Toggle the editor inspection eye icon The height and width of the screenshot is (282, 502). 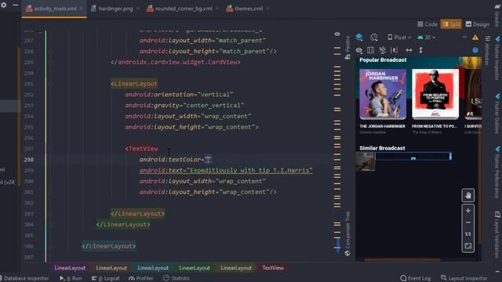pos(337,34)
